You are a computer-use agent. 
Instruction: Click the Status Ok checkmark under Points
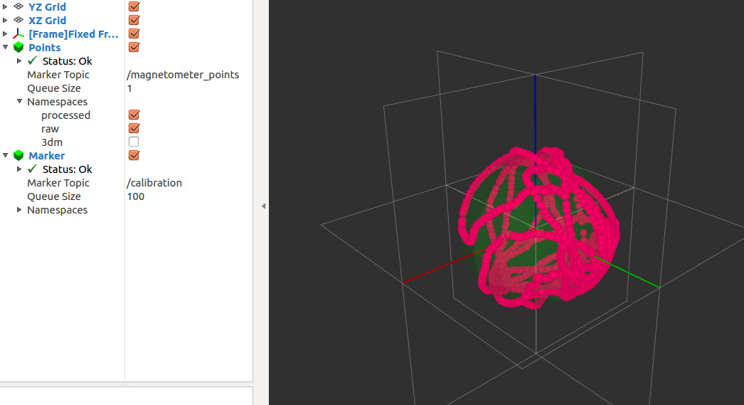click(32, 61)
